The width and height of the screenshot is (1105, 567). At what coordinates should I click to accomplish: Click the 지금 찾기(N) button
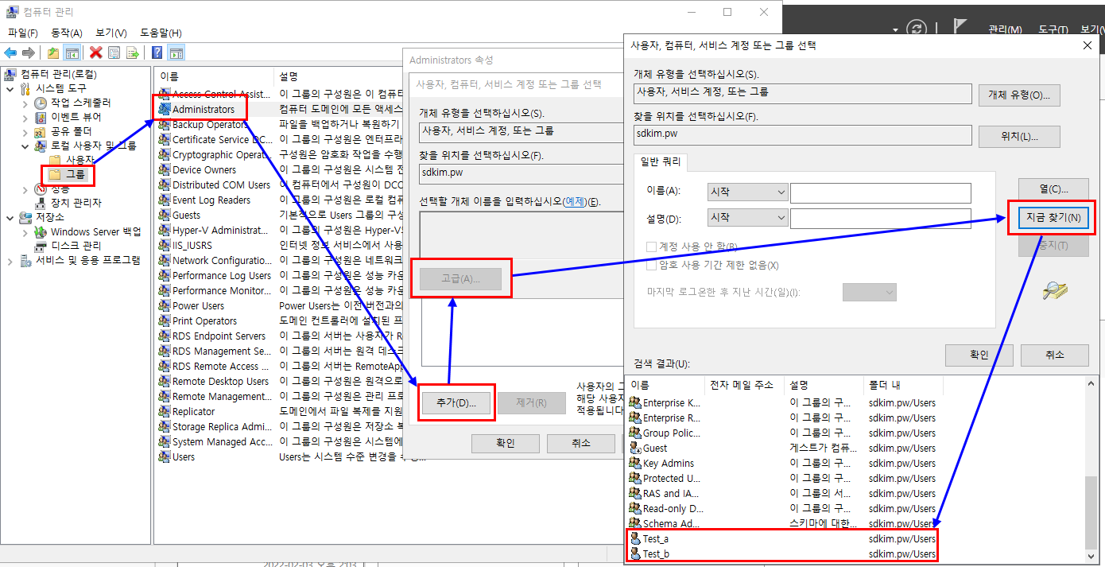pos(1053,217)
